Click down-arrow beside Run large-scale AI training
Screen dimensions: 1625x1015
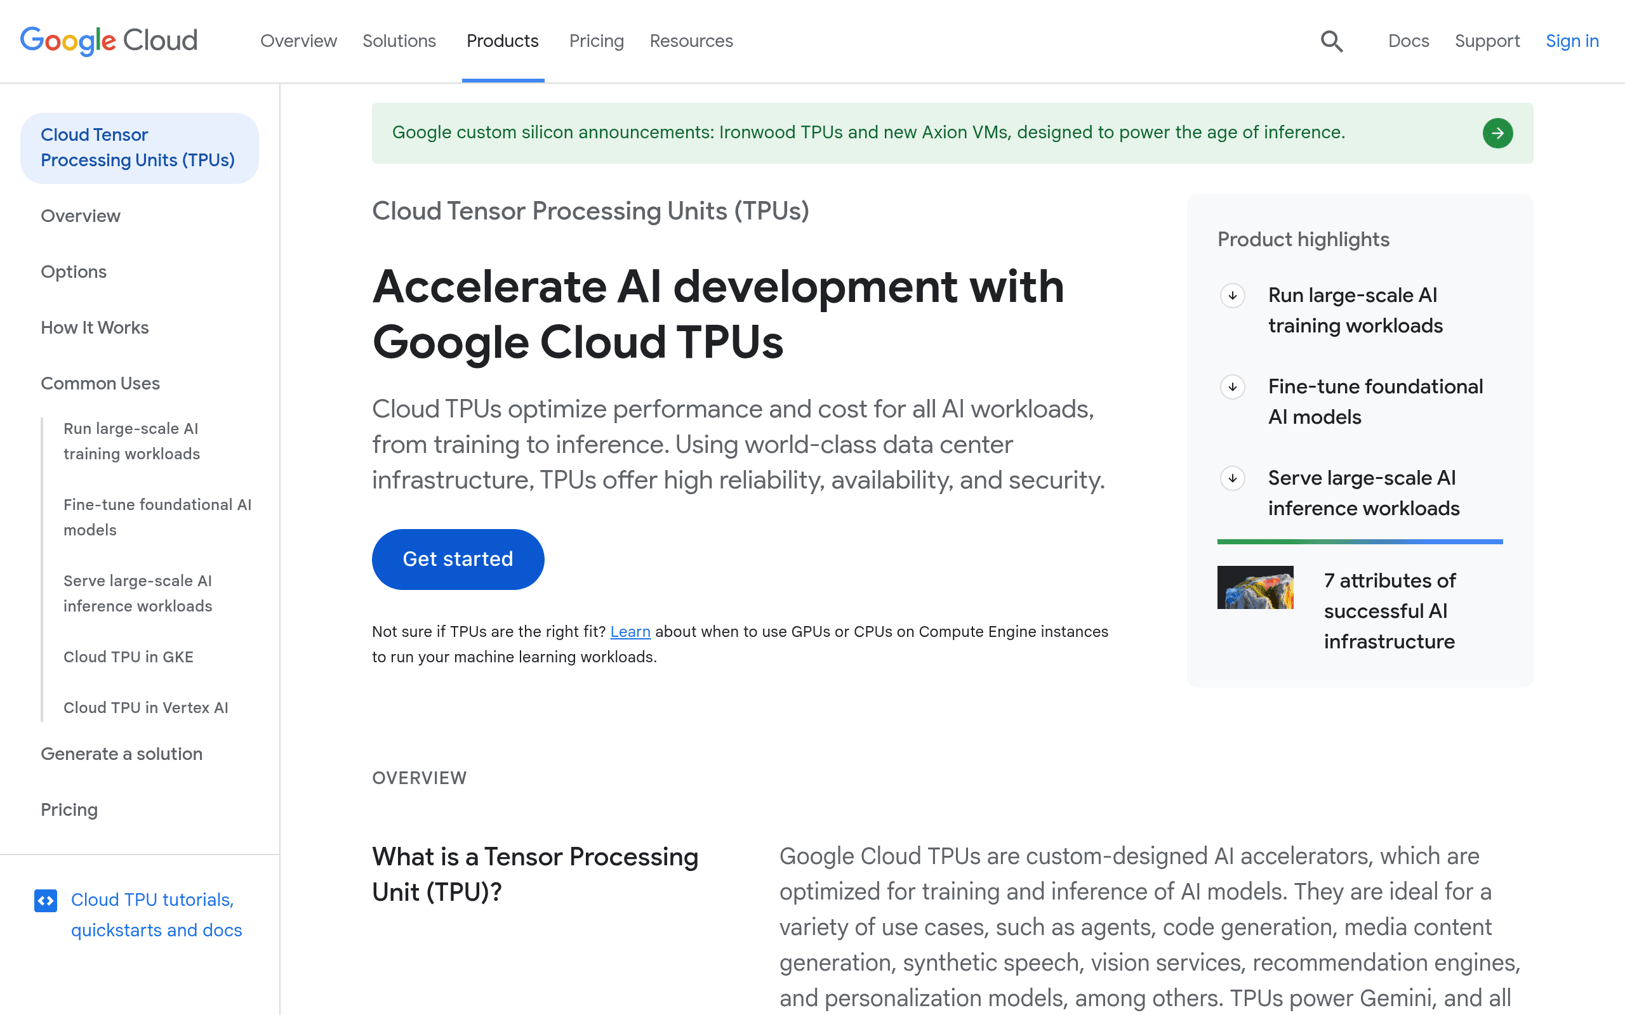coord(1232,296)
